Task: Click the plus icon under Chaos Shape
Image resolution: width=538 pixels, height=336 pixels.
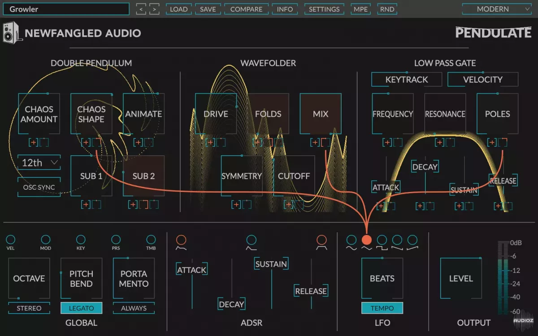Action: (x=86, y=143)
